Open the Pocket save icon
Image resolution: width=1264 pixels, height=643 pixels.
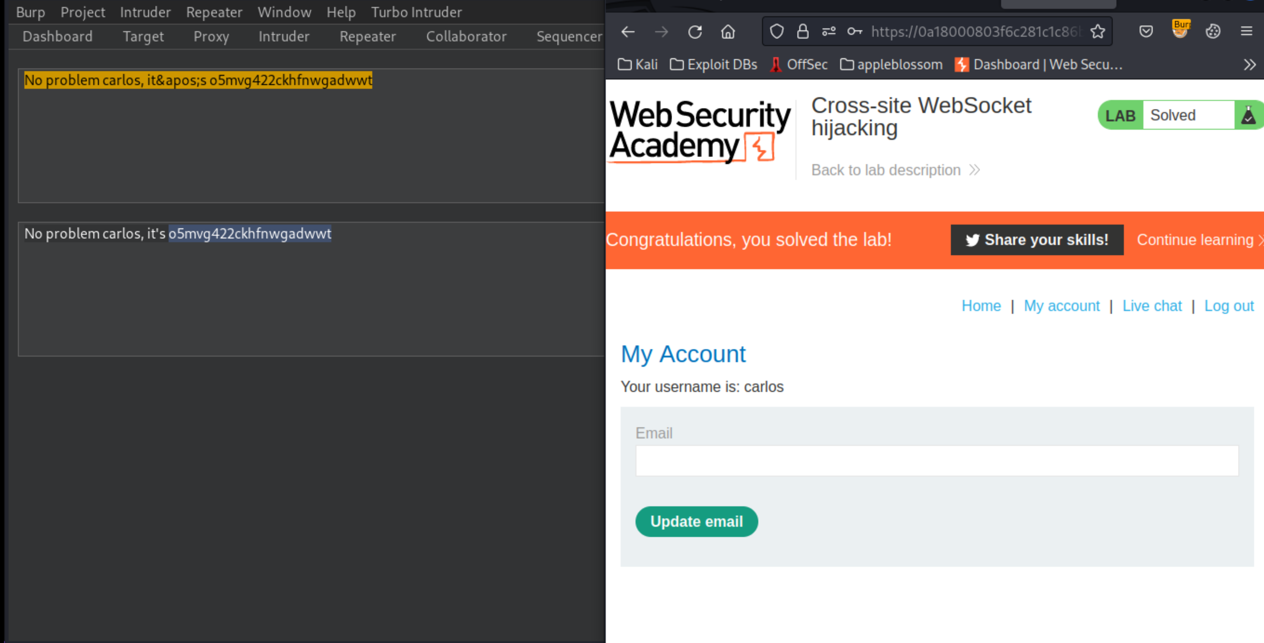1146,31
